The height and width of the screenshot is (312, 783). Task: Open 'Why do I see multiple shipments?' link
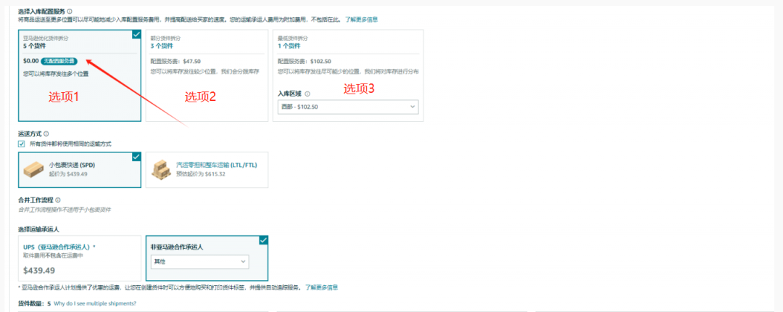(95, 303)
